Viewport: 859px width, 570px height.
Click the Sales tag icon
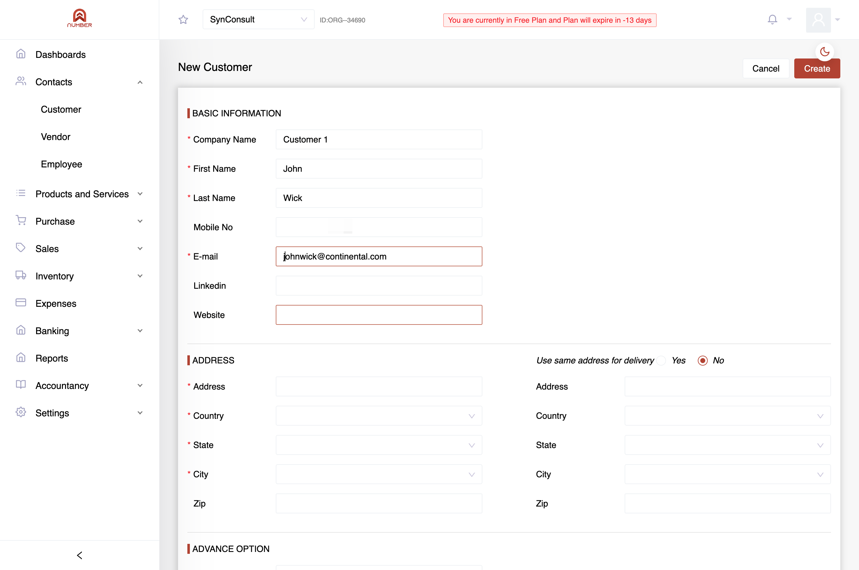coord(21,248)
